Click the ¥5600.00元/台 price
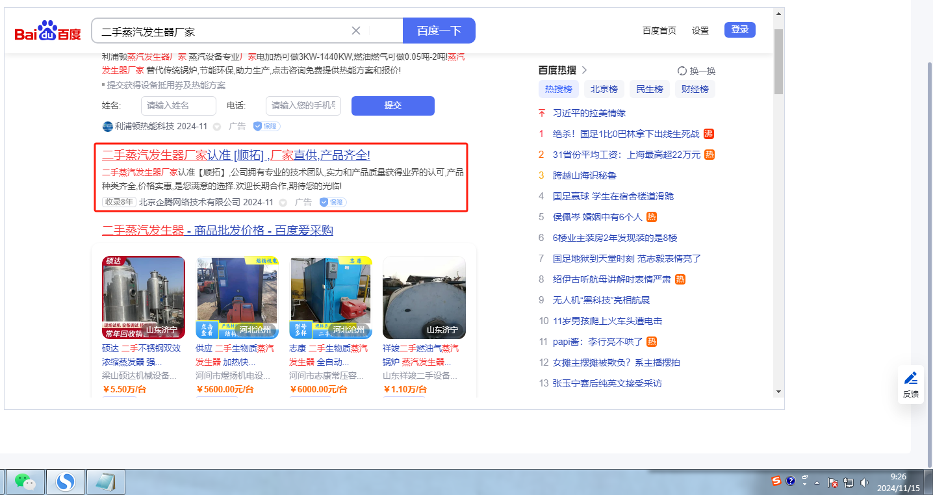This screenshot has height=495, width=933. click(225, 390)
